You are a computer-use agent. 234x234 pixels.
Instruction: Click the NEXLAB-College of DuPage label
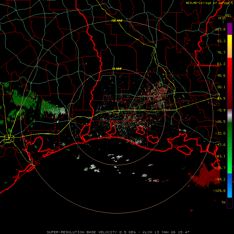click(x=209, y=3)
